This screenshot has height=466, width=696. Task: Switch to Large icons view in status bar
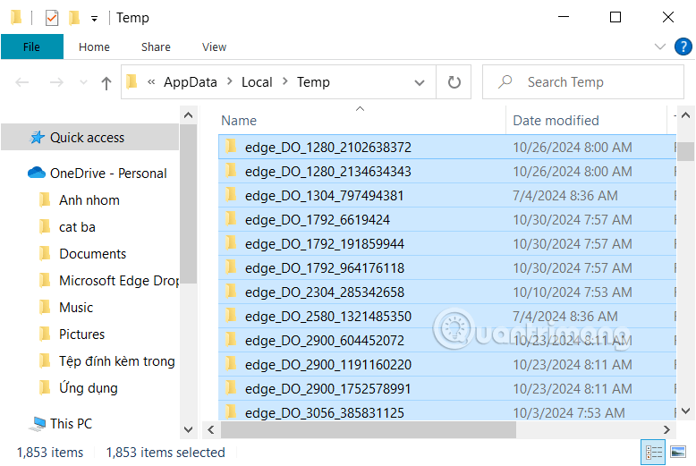(677, 453)
